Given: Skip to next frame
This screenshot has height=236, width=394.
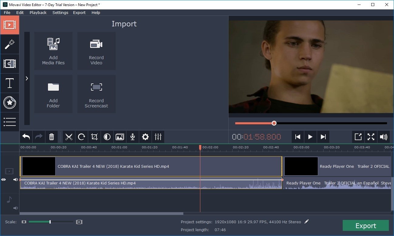Looking at the screenshot, I should point(323,137).
